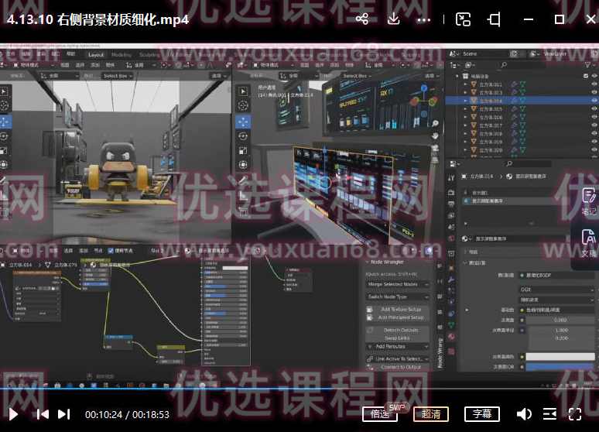Click Connect to Output button

tap(397, 367)
